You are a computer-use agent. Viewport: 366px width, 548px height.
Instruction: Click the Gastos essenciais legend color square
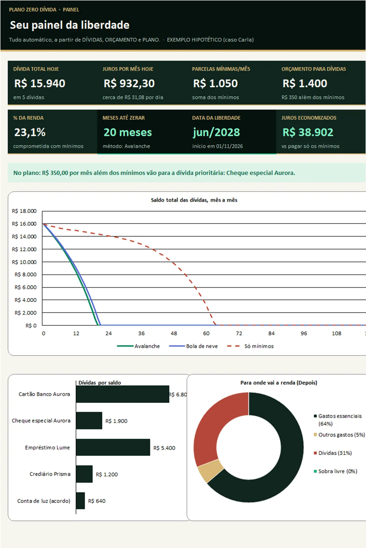coord(315,416)
